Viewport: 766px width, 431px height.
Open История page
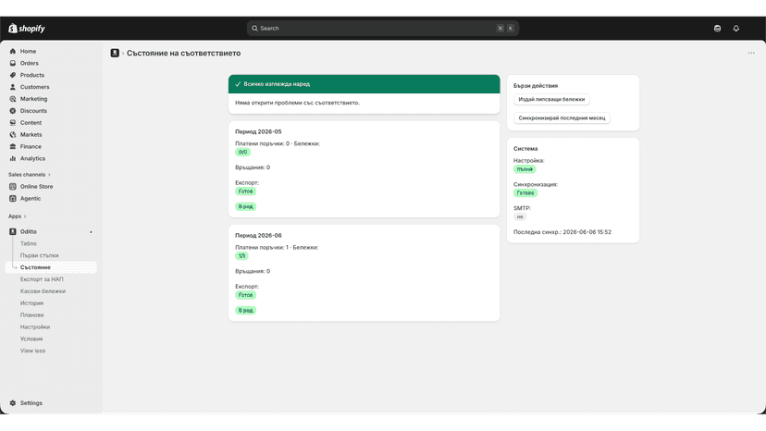click(x=31, y=303)
